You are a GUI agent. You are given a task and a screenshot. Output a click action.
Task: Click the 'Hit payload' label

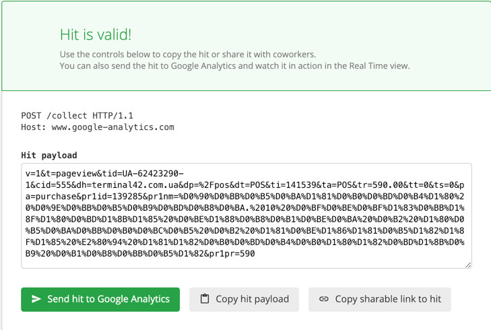(x=49, y=156)
